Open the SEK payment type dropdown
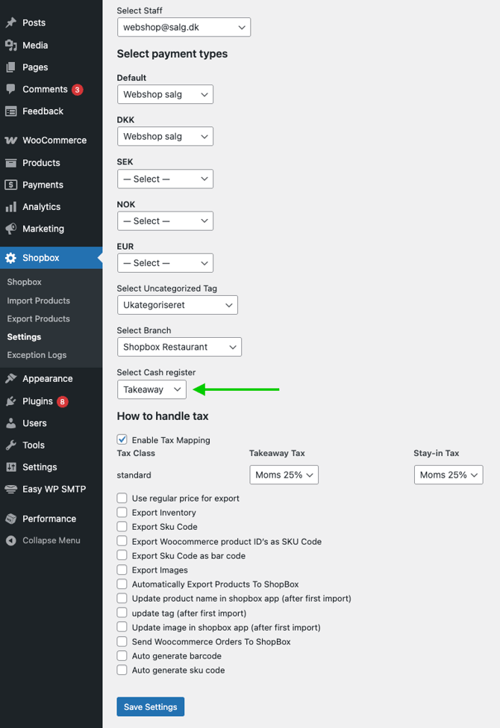This screenshot has width=500, height=728. (165, 179)
